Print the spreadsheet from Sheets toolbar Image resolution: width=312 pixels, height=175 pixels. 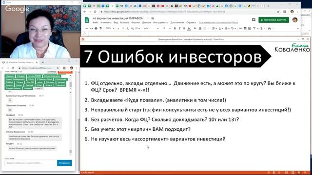(x=96, y=29)
